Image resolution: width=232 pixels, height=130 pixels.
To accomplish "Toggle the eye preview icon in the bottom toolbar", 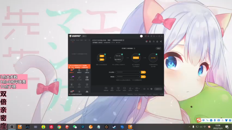I will click(x=148, y=89).
